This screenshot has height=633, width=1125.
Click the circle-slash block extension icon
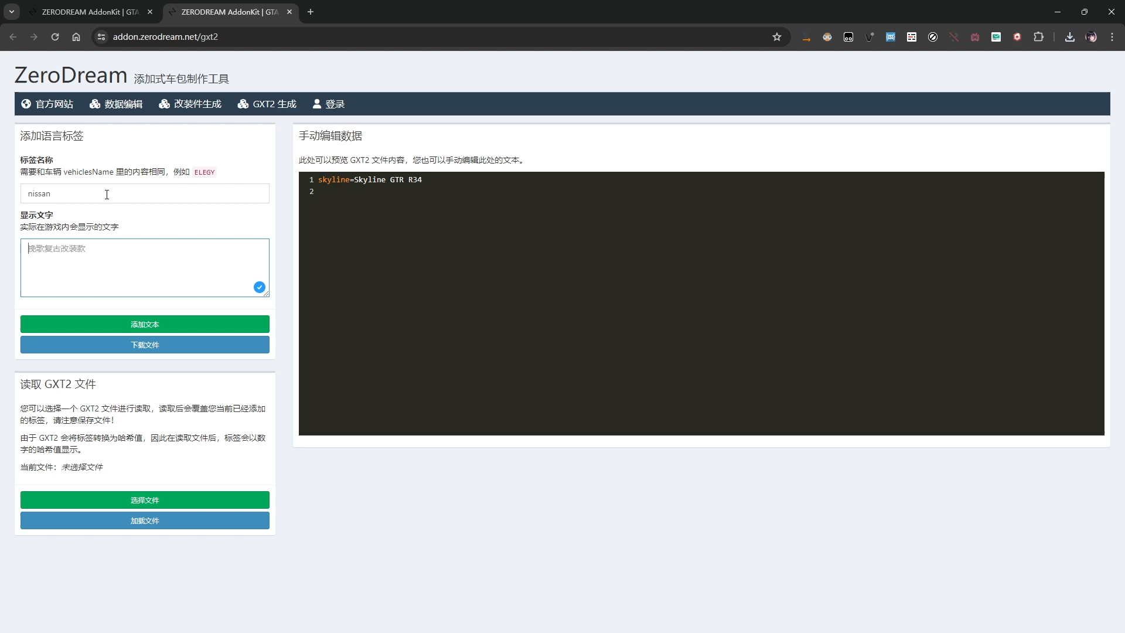(933, 37)
